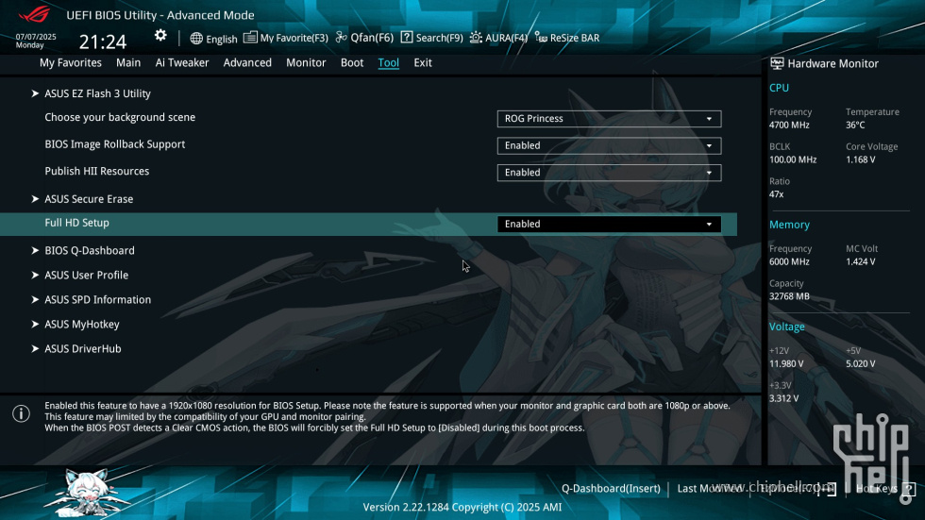925x520 pixels.
Task: Click the My Favorite list icon
Action: [x=250, y=37]
